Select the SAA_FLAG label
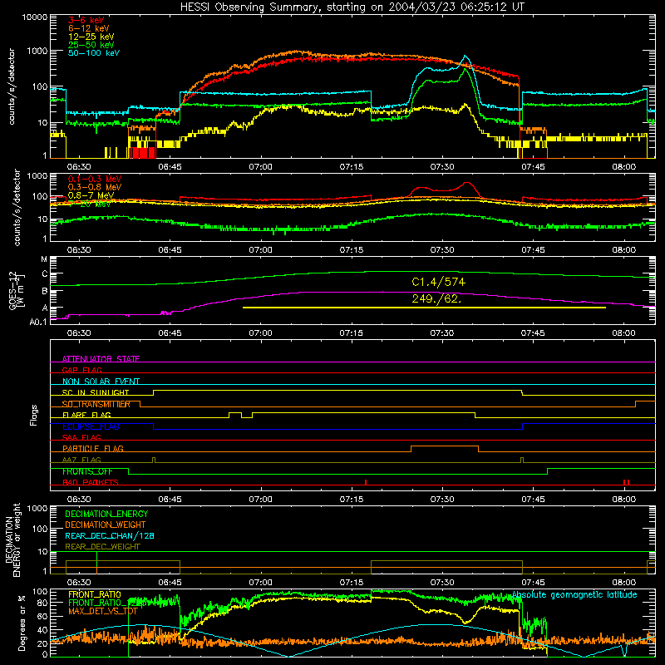Viewport: 665px width, 665px height. tap(81, 437)
